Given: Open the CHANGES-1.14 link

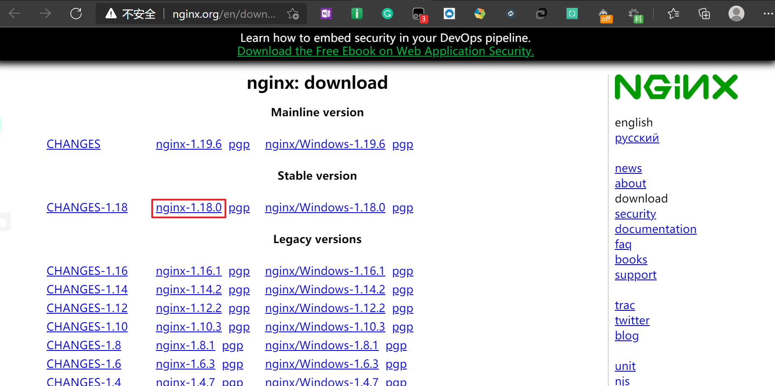Looking at the screenshot, I should pos(87,290).
